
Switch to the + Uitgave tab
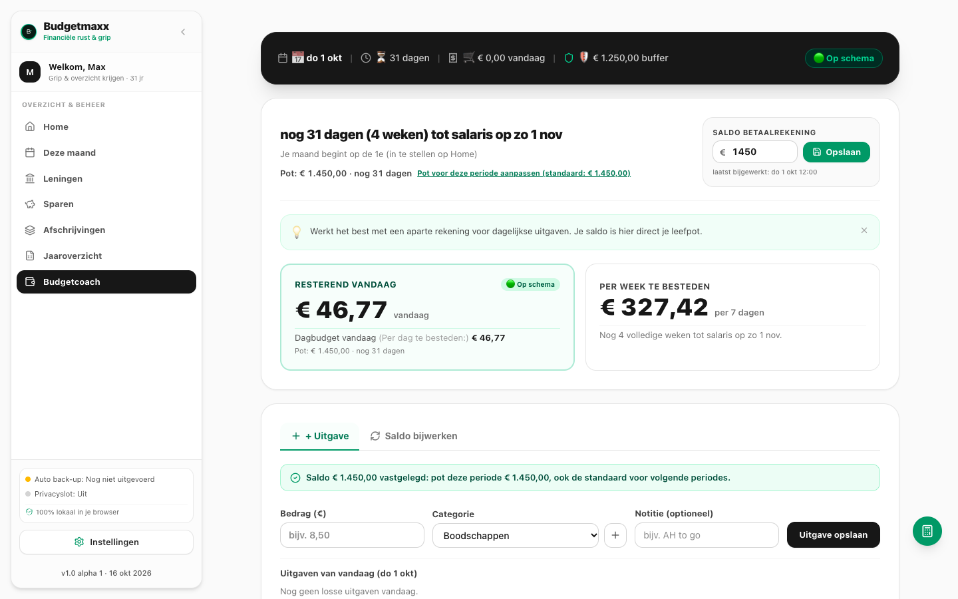click(x=320, y=436)
